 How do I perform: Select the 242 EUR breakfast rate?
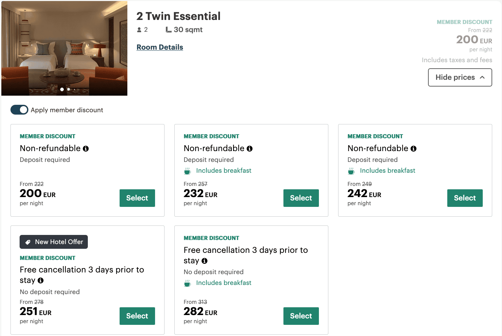coord(465,198)
